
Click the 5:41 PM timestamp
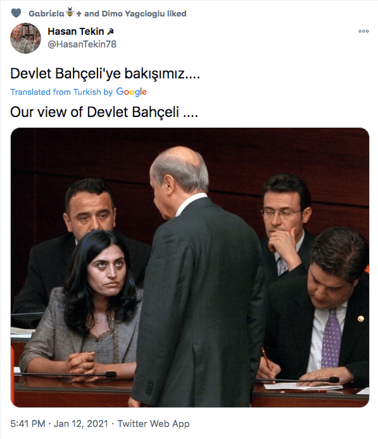tap(28, 423)
